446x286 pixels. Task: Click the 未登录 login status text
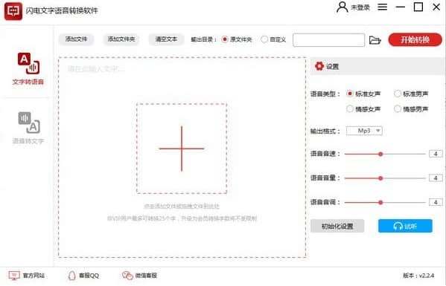pyautogui.click(x=360, y=7)
